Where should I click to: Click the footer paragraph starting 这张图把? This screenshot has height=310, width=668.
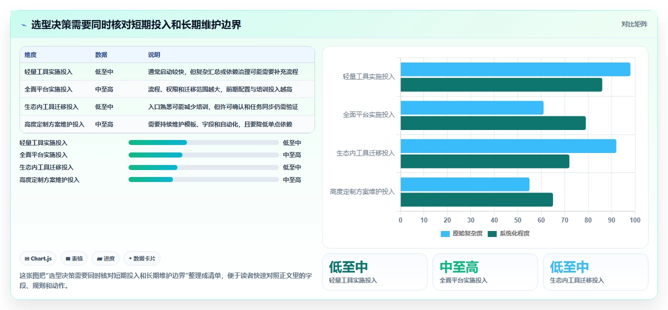(165, 280)
